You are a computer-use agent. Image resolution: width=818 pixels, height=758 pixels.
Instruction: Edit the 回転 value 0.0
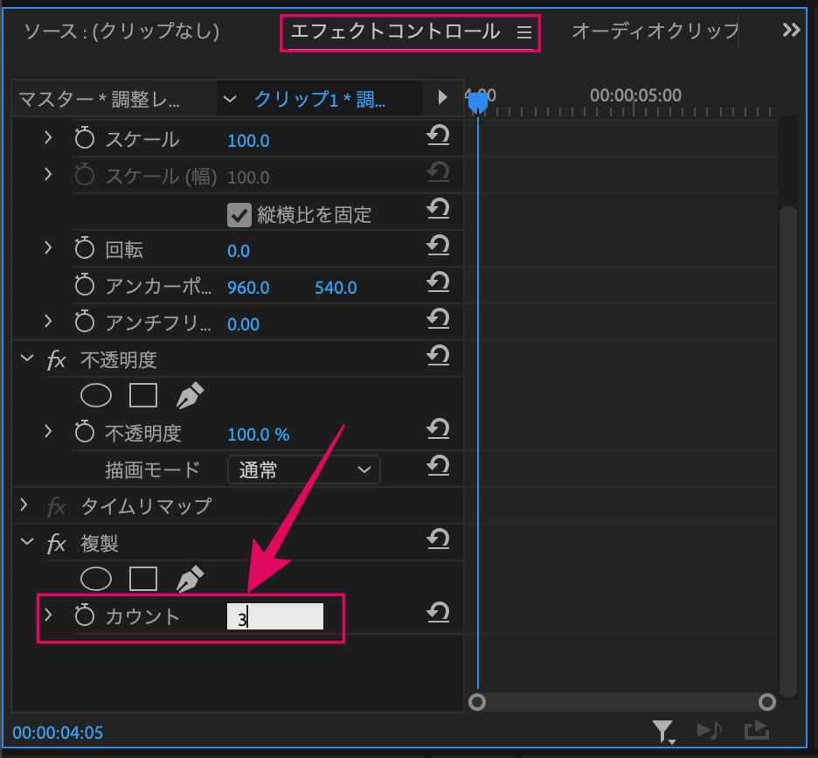click(239, 251)
